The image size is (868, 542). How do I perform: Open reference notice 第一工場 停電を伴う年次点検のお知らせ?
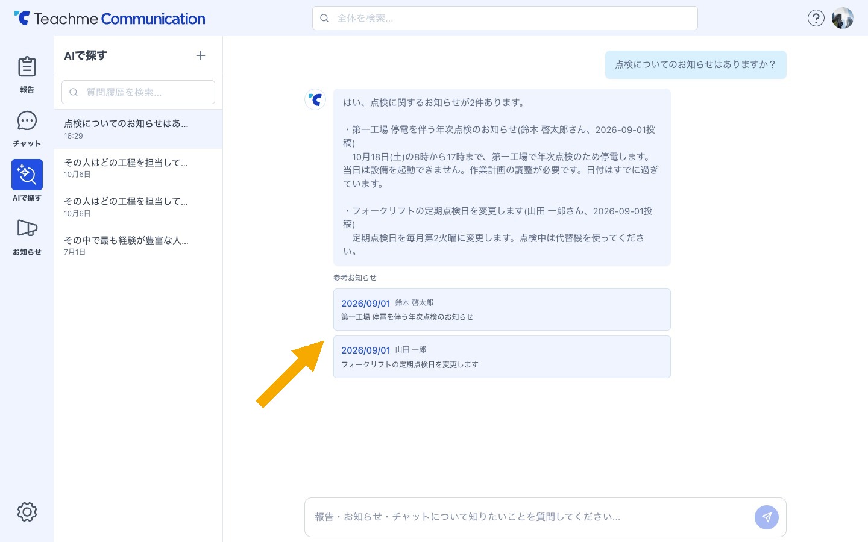pos(502,310)
